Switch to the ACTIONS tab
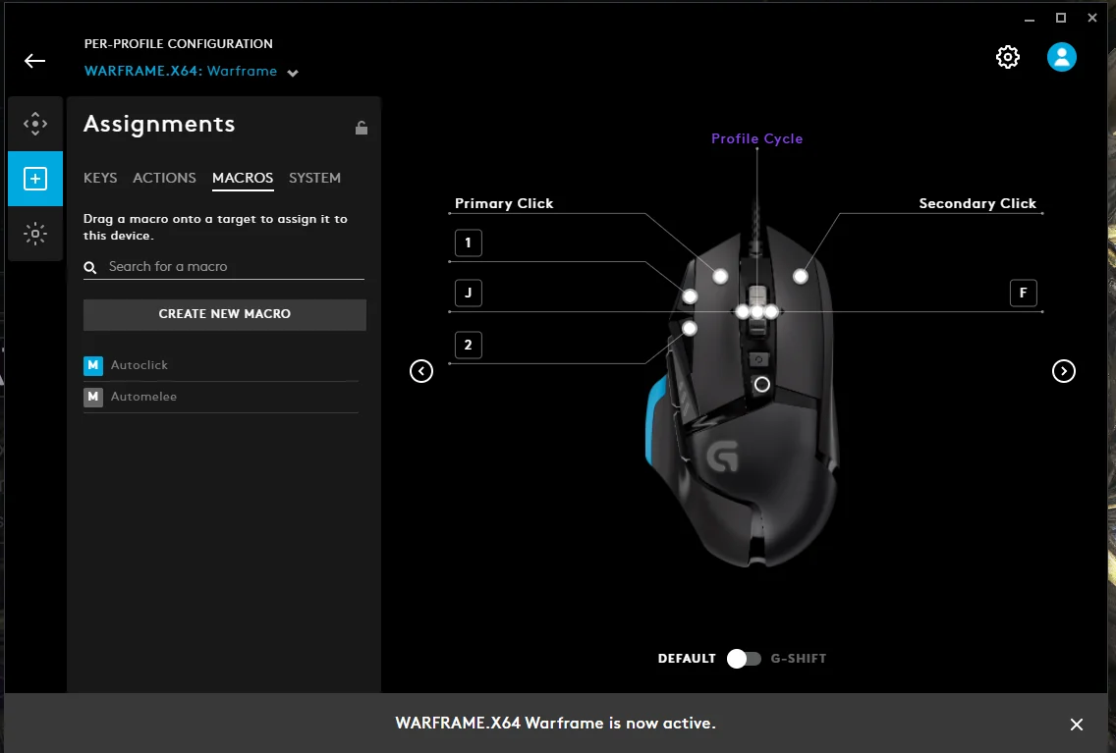The width and height of the screenshot is (1116, 753). 164,178
